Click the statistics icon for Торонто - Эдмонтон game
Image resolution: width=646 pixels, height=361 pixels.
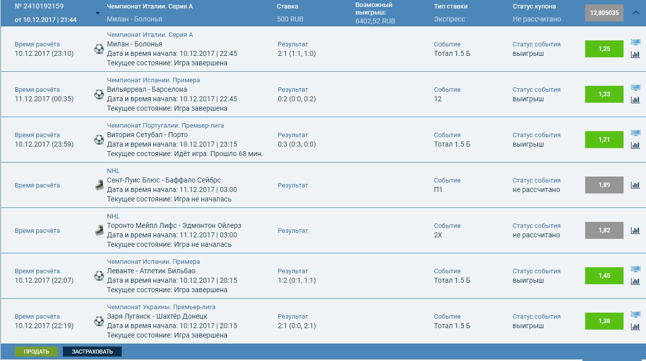[x=636, y=230]
